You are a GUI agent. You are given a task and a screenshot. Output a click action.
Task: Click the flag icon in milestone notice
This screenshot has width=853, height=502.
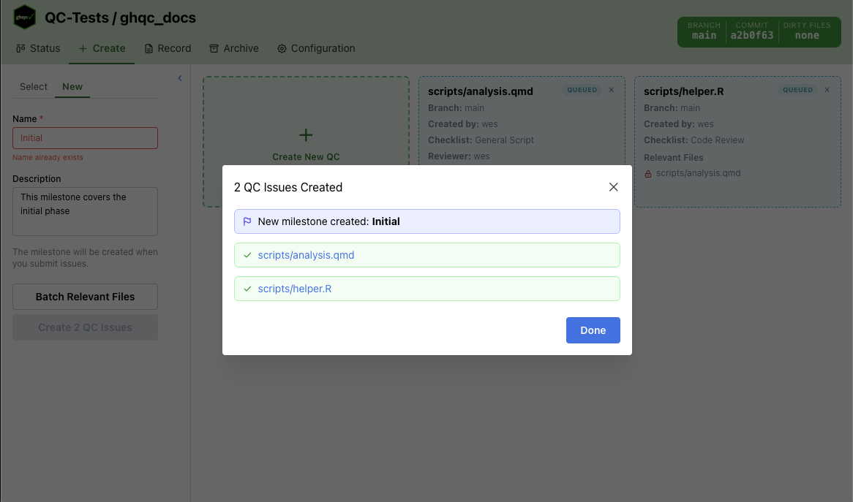point(247,221)
